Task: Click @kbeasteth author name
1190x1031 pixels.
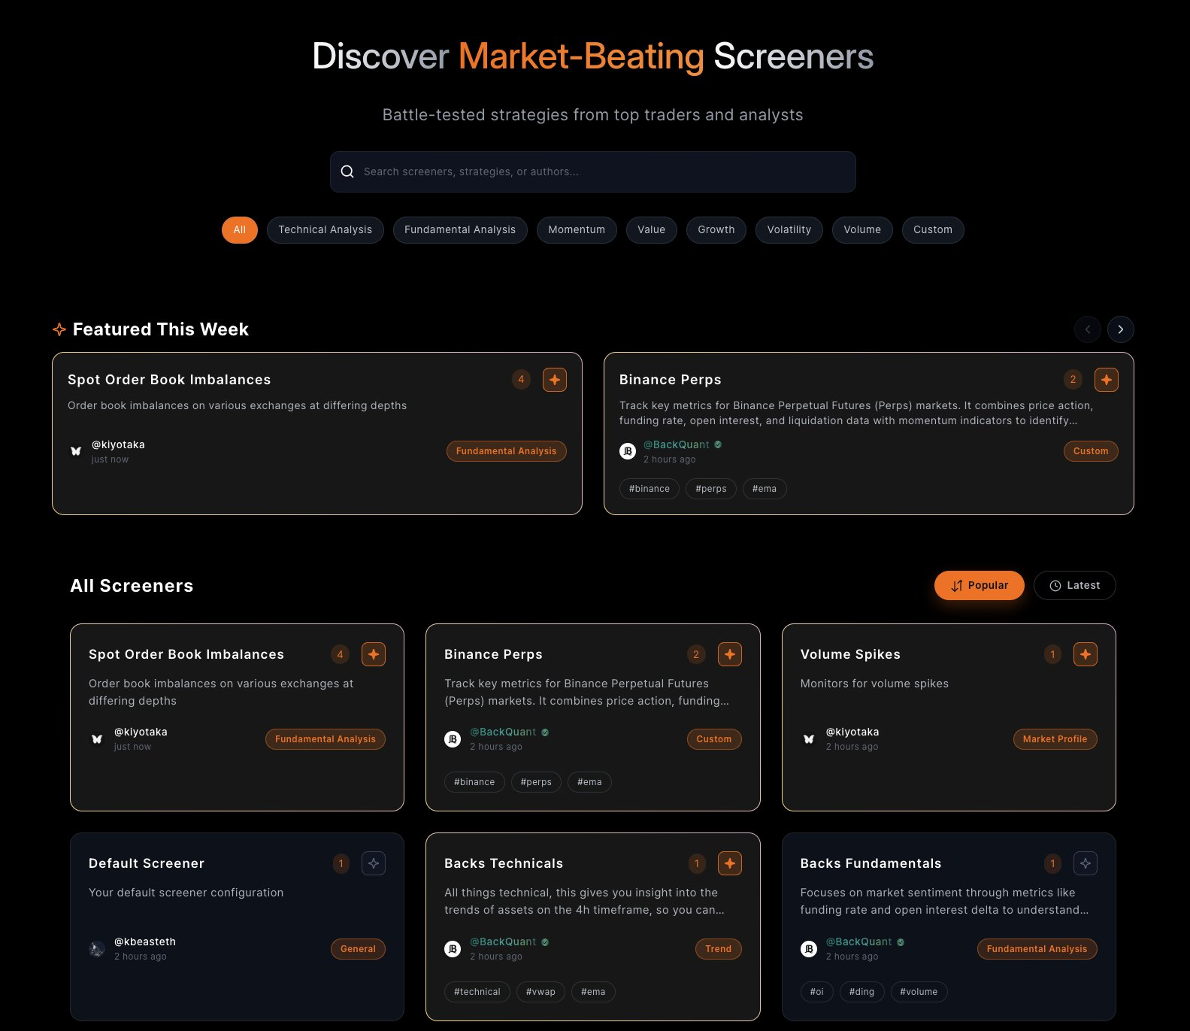Action: click(x=145, y=942)
